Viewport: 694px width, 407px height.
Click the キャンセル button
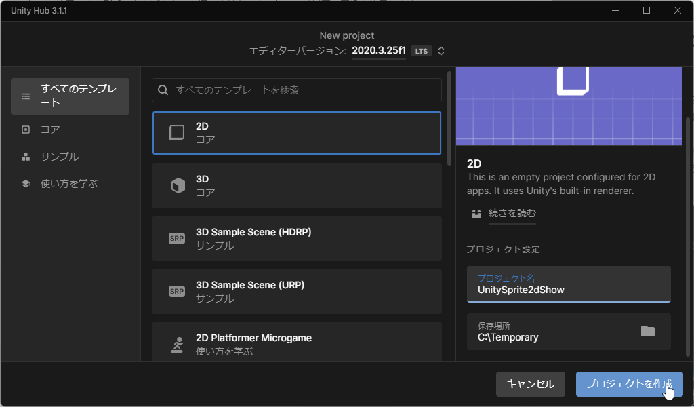(530, 384)
